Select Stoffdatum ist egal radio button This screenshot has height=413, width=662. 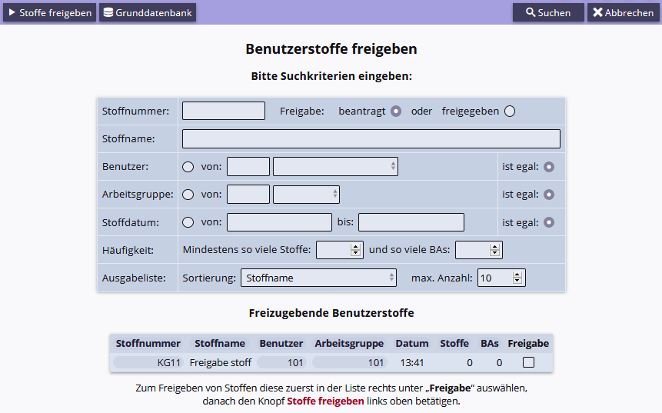tap(549, 222)
